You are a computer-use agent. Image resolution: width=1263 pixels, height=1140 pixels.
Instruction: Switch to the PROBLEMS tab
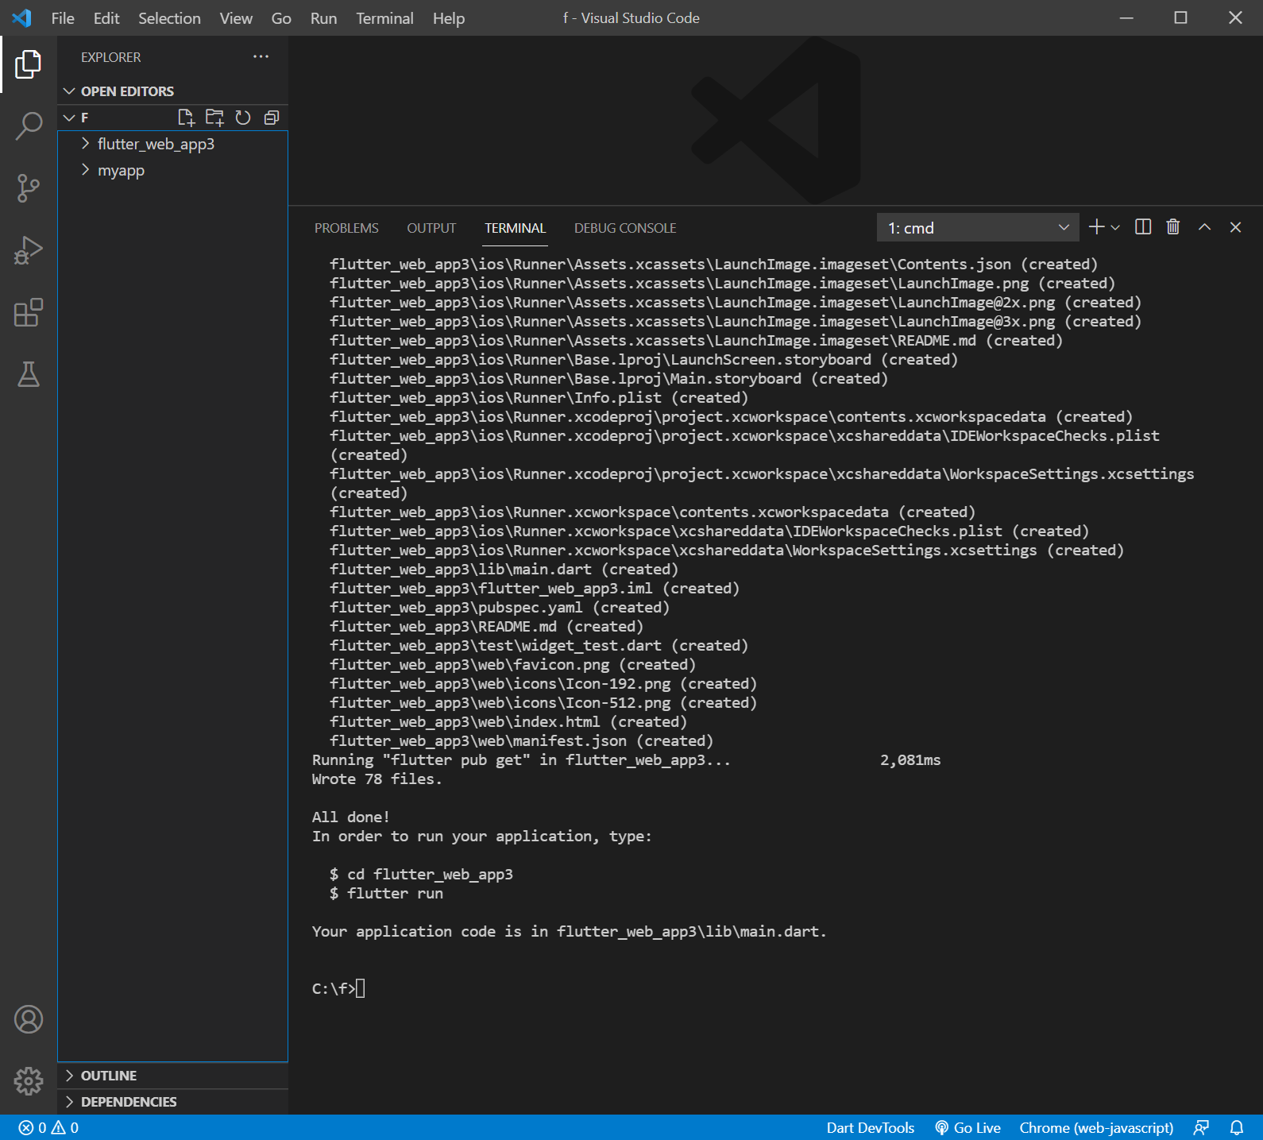pos(346,228)
